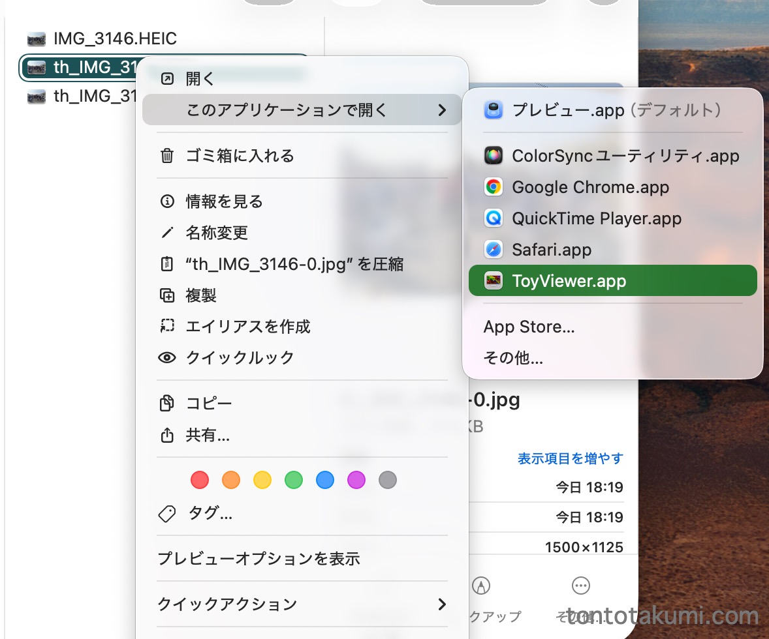Screen dimensions: 769x639
Task: Expand the クイックアクション submenu chevron
Action: tap(442, 604)
